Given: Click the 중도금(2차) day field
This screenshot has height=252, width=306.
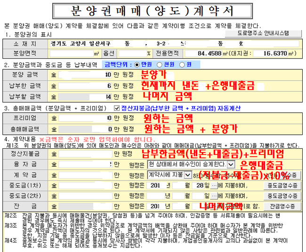Looking at the screenshot, I should pos(198,196).
